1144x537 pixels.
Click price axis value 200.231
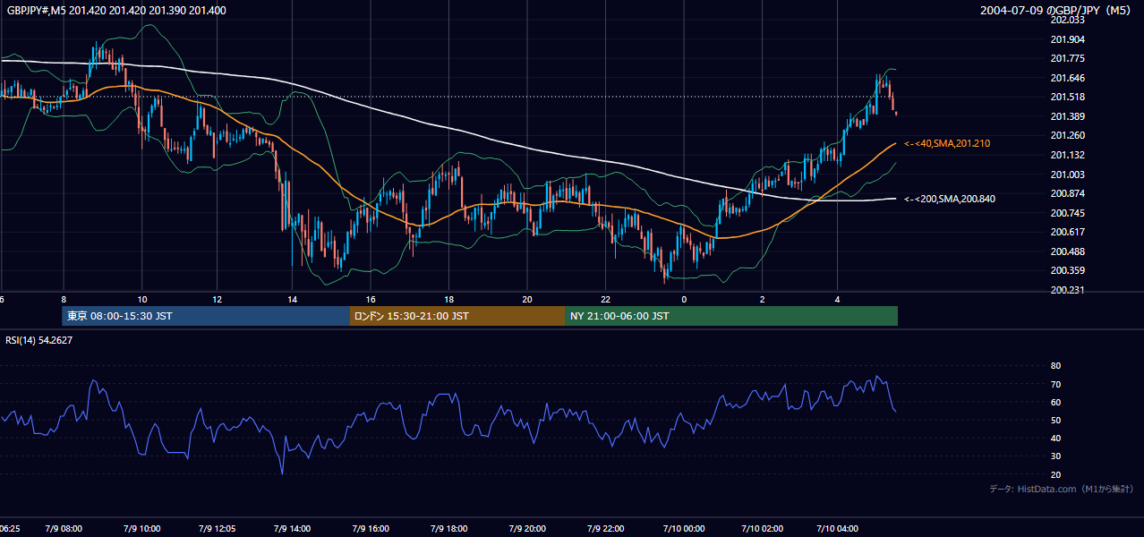pyautogui.click(x=1066, y=290)
